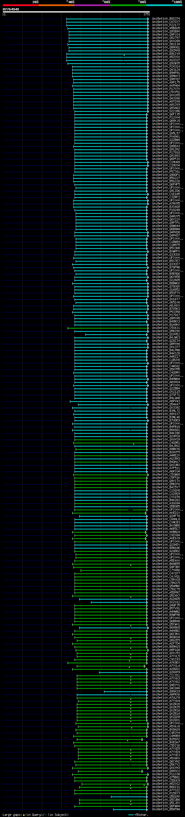185x817 pixels.
Task: Open hit UniRef100_Q9FUI4
Action: tap(166, 34)
